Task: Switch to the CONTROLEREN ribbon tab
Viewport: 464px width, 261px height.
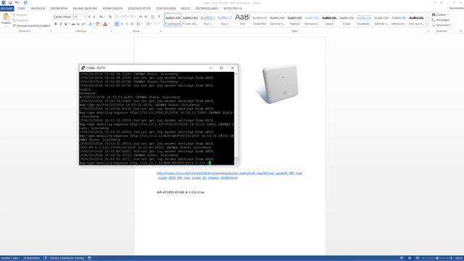Action: [166, 9]
